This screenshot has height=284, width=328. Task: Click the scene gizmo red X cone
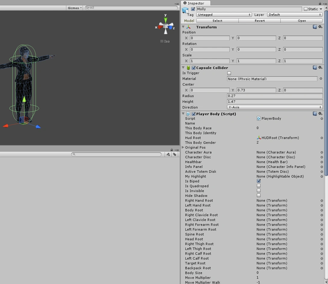coord(160,27)
